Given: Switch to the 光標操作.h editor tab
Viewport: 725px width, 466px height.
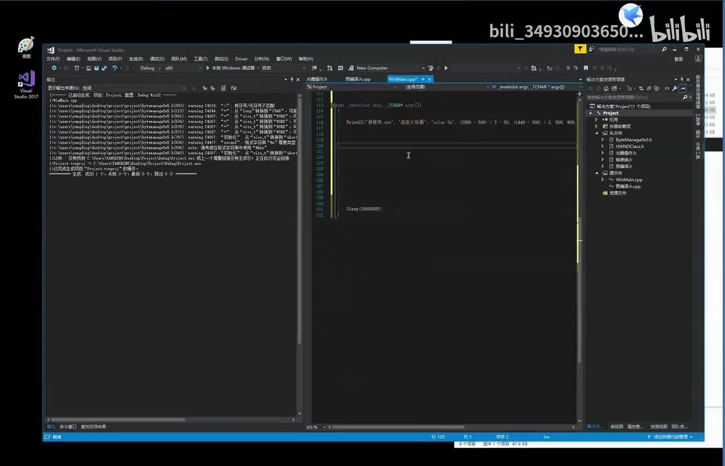Looking at the screenshot, I should pyautogui.click(x=317, y=79).
